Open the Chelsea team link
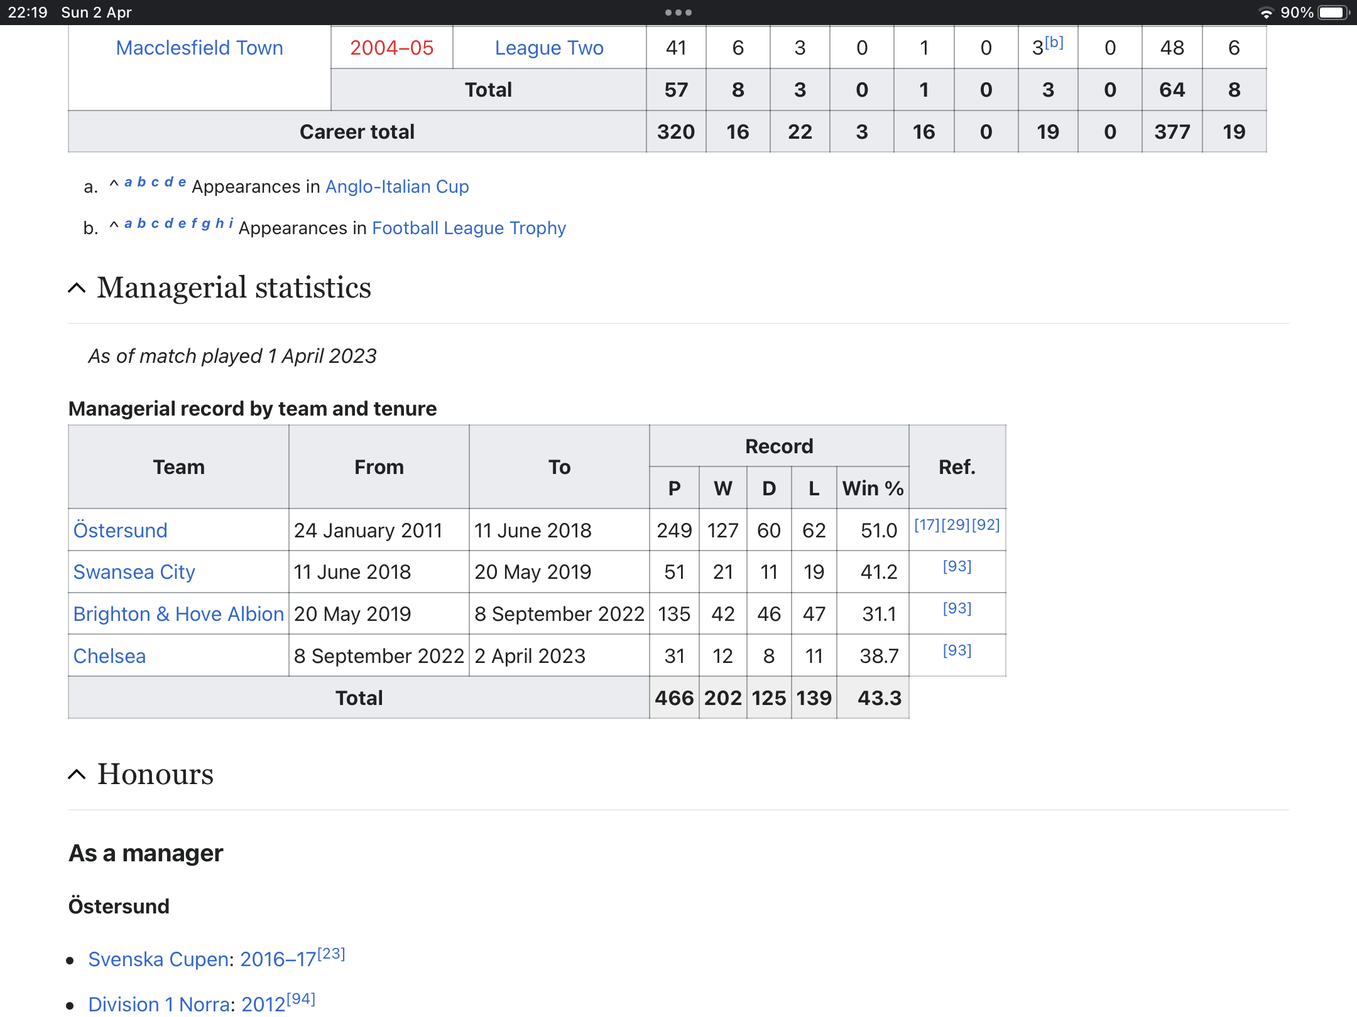 tap(109, 656)
